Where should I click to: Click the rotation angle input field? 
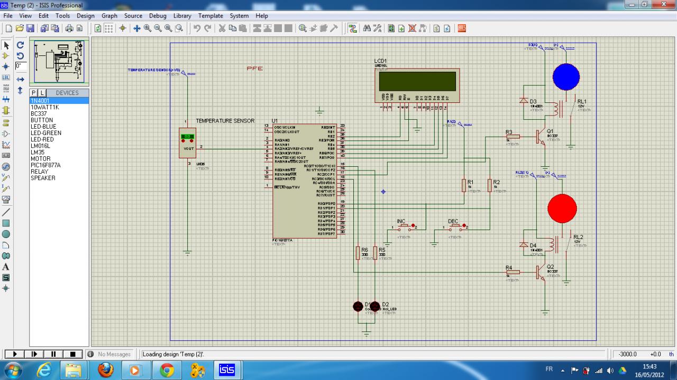pos(21,66)
